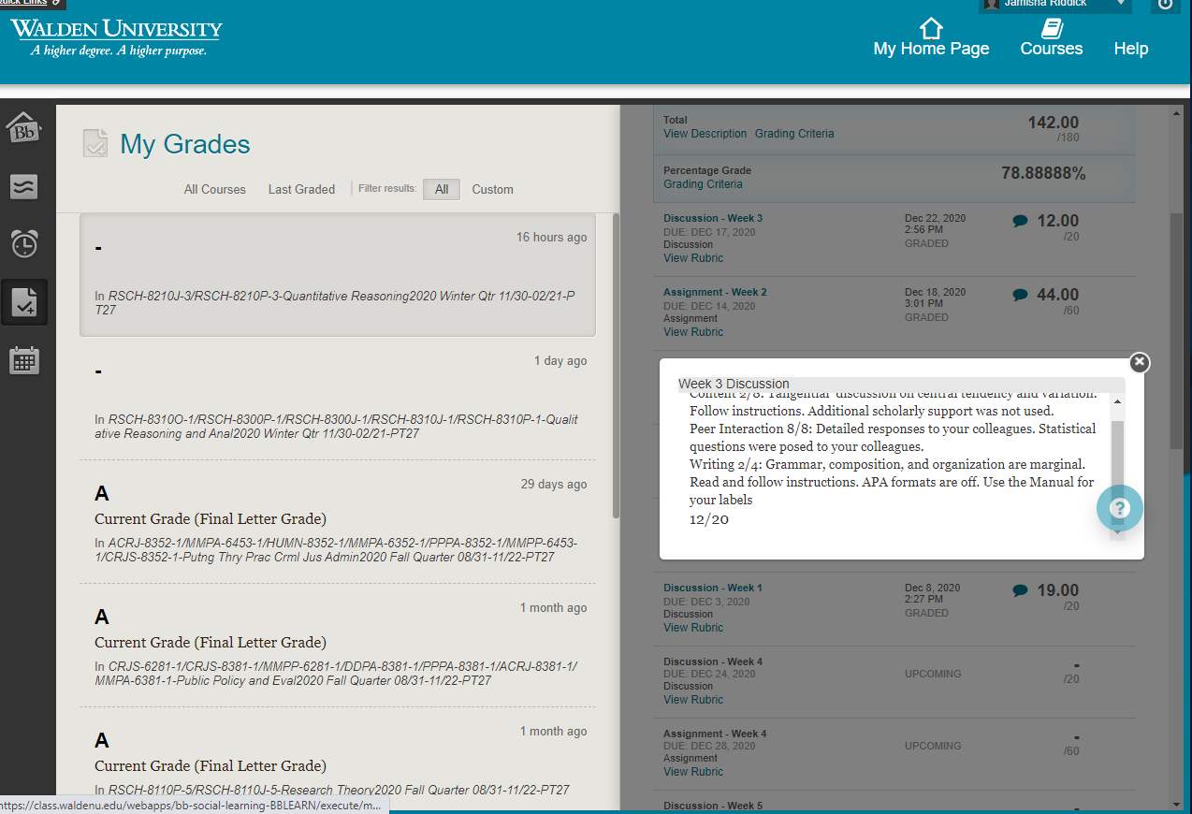Click the 19.00 score for Discussion Week 1
The width and height of the screenshot is (1192, 814).
1057,590
